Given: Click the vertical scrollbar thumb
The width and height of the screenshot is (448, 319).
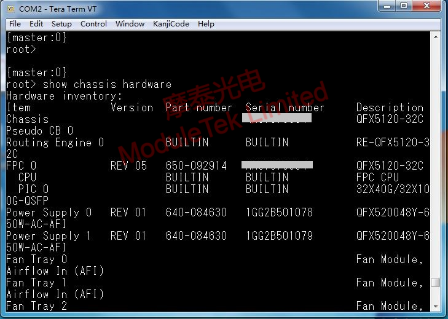Looking at the screenshot, I should pyautogui.click(x=435, y=283).
